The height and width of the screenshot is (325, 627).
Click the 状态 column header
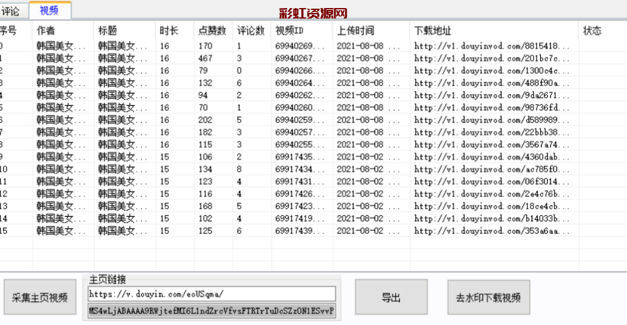coord(592,30)
